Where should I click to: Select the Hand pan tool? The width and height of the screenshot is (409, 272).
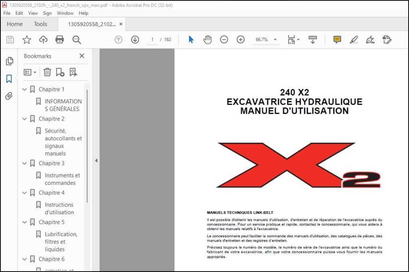pos(207,40)
